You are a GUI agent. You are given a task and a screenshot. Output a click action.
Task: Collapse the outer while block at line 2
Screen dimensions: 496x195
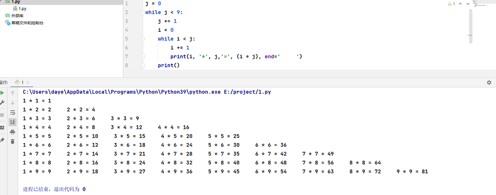pyautogui.click(x=143, y=12)
